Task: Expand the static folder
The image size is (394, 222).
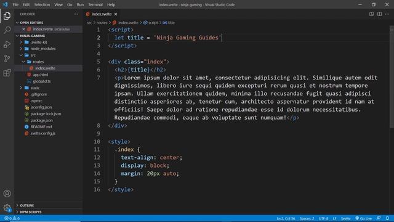Action: [x=35, y=88]
